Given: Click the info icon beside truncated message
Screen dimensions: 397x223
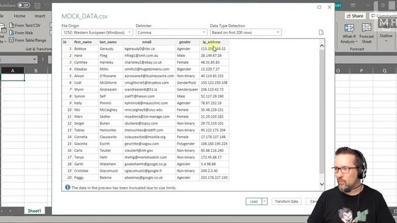Looking at the screenshot, I should (x=68, y=187).
